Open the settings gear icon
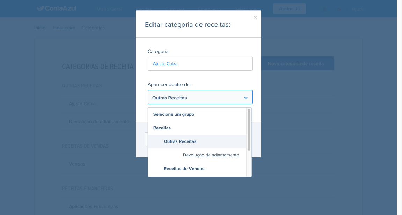The width and height of the screenshot is (402, 215). pos(339,9)
